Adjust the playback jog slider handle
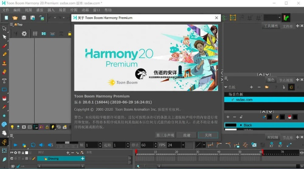 coord(67,143)
